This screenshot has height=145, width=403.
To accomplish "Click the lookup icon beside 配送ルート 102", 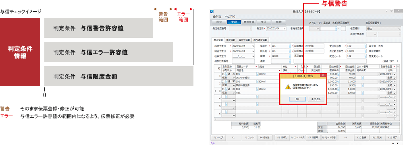I will tap(365, 56).
